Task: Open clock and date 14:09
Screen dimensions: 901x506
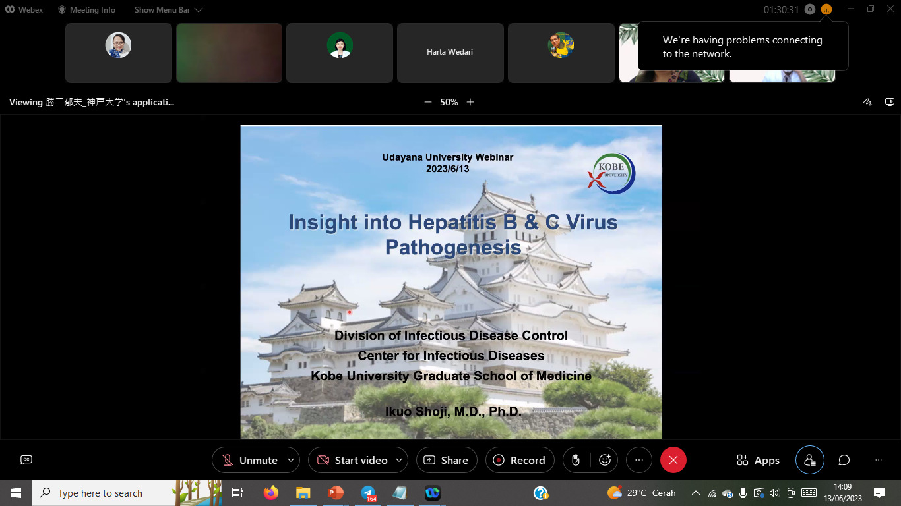Action: coord(843,493)
